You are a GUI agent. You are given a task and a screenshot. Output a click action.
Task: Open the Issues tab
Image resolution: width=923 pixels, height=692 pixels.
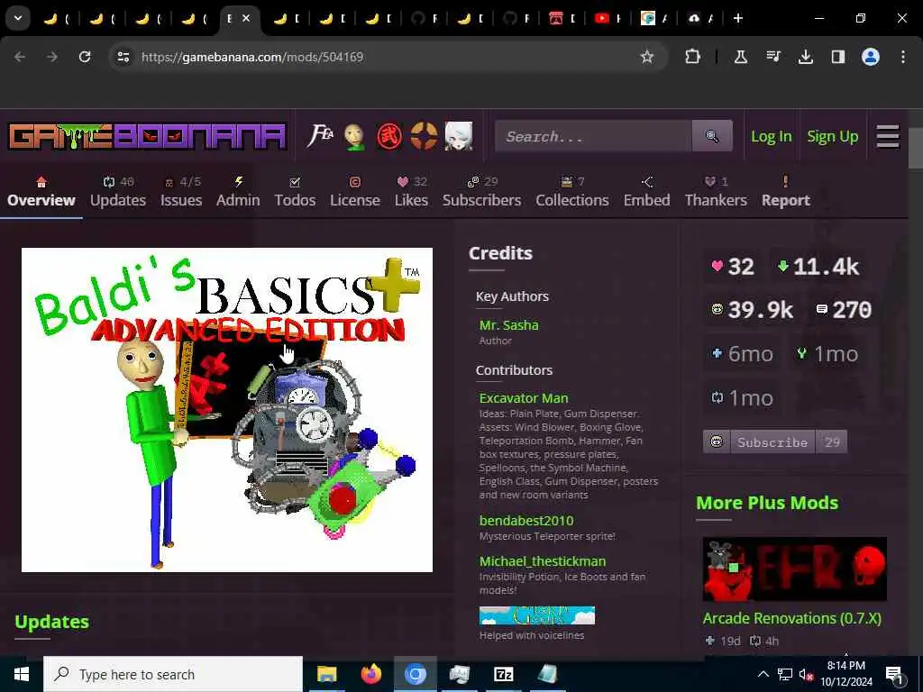(x=181, y=192)
